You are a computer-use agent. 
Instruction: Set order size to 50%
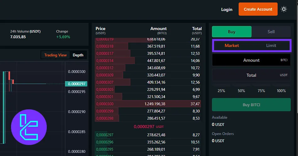click(241, 91)
